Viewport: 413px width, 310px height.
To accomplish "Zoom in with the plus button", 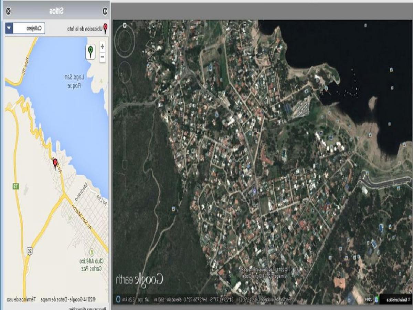I will 102,45.
